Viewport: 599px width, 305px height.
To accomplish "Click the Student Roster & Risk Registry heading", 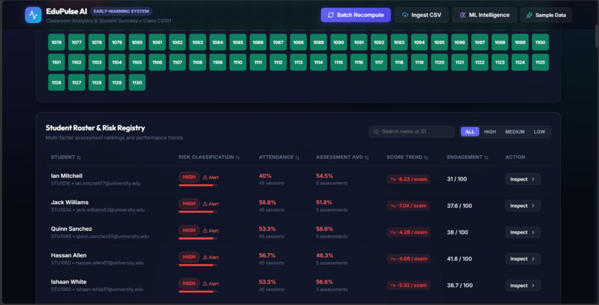I will click(x=95, y=128).
